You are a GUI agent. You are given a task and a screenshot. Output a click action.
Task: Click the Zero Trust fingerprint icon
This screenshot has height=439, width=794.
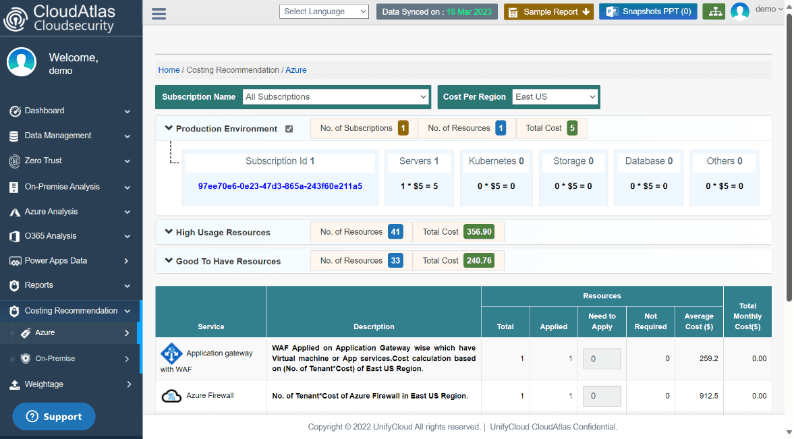(x=15, y=161)
